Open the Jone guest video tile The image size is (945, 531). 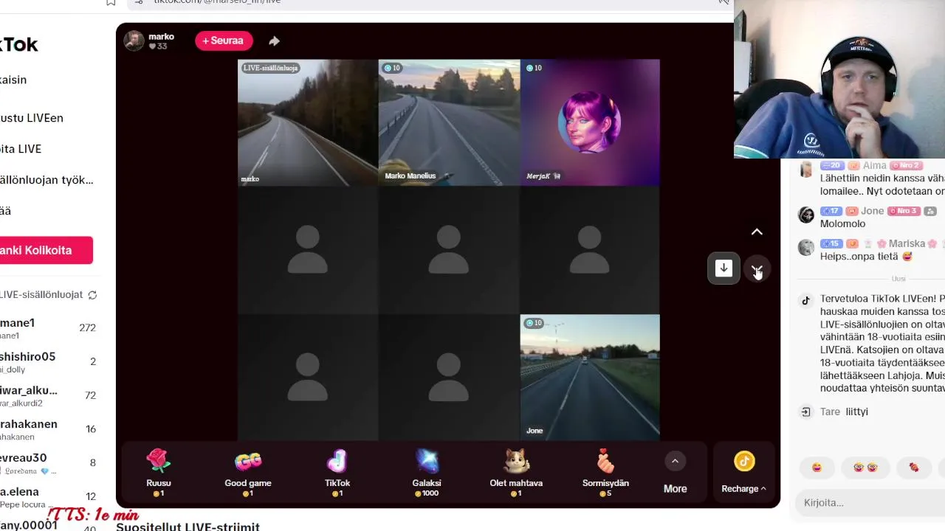coord(590,378)
